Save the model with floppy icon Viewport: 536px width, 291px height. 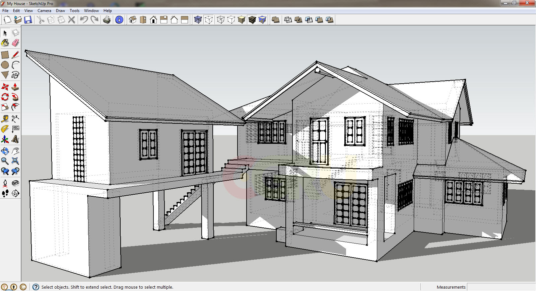click(28, 20)
